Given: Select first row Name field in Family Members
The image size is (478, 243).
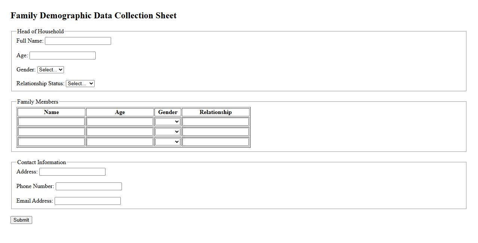Looking at the screenshot, I should tap(51, 122).
